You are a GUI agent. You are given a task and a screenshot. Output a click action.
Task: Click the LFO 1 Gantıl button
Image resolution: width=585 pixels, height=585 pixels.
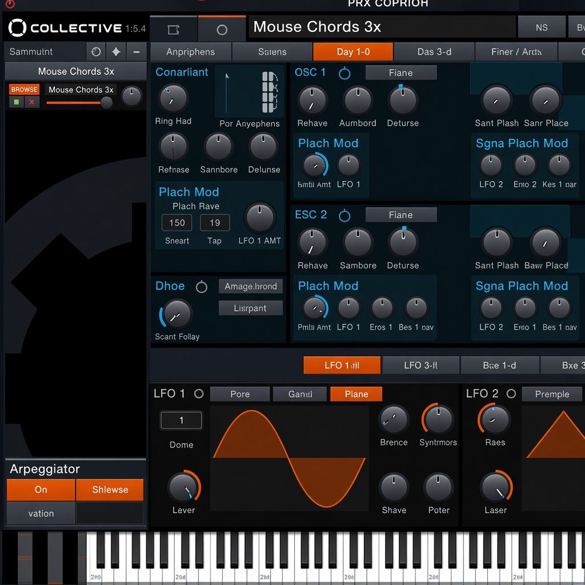[x=300, y=394]
